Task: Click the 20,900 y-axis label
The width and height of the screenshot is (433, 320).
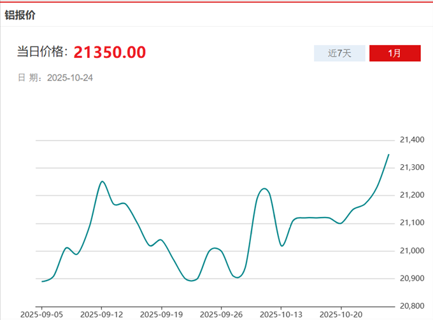Action: coord(411,279)
